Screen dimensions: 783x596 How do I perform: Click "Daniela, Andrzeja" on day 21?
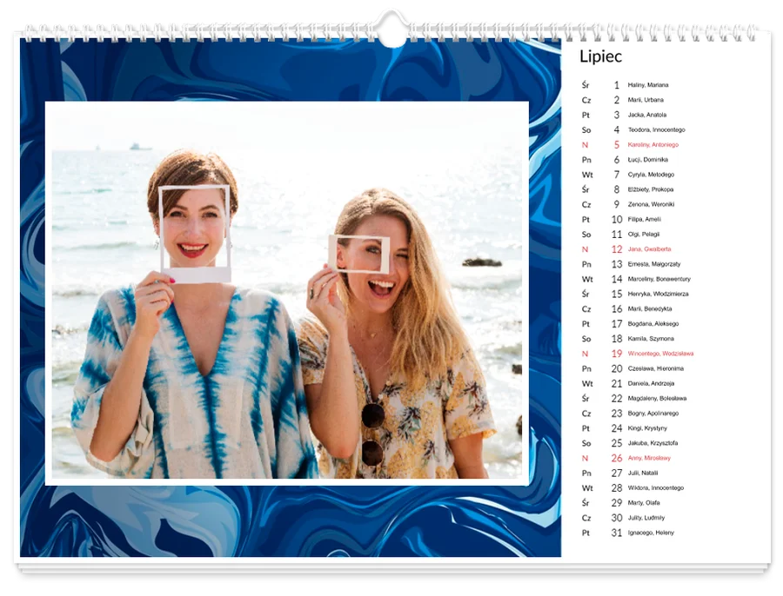(x=651, y=384)
